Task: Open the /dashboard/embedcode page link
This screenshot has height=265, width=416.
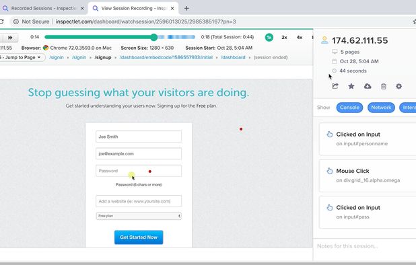Action: pos(166,57)
